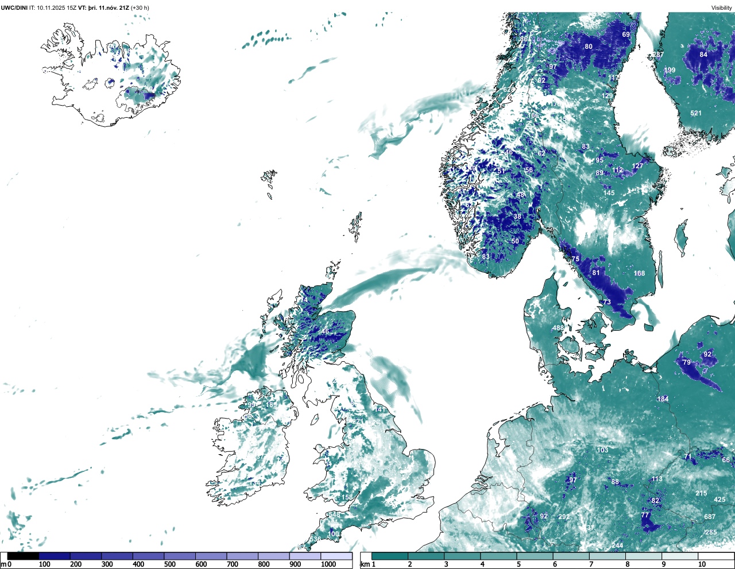
Task: Click the '521' value in southern Finland
Action: [696, 113]
